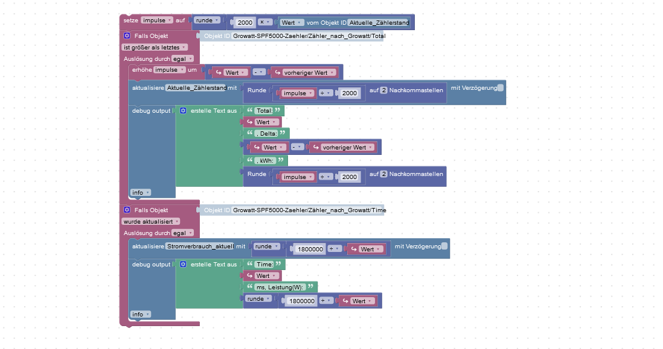This screenshot has height=349, width=663.
Task: Edit Nachkommastellen value 2 in aktualisiere row
Action: coord(383,90)
